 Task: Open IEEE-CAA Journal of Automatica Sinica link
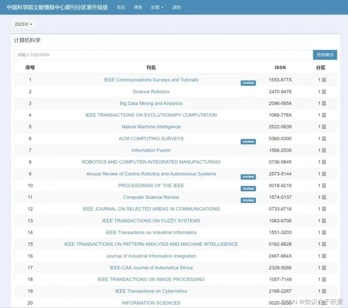coord(151,268)
